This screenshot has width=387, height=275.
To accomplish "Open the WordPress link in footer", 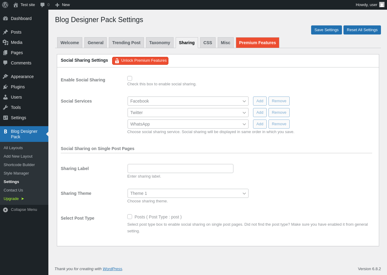I will click(112, 269).
